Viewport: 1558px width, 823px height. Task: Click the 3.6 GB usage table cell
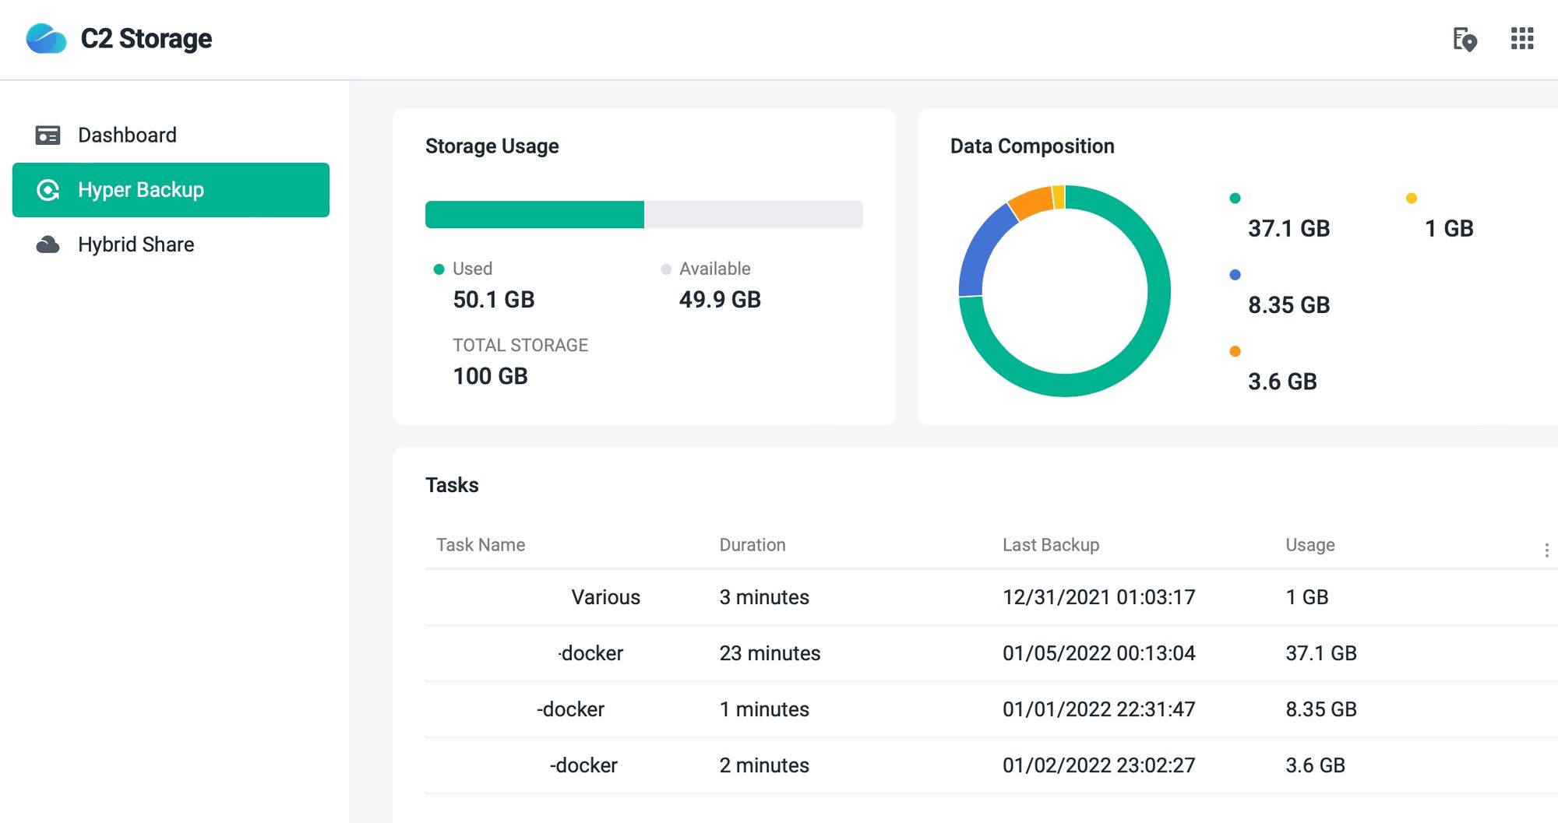tap(1315, 765)
